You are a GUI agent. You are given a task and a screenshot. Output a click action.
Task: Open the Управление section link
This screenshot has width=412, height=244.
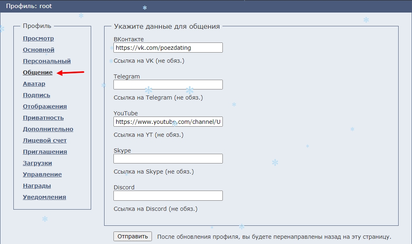click(42, 174)
